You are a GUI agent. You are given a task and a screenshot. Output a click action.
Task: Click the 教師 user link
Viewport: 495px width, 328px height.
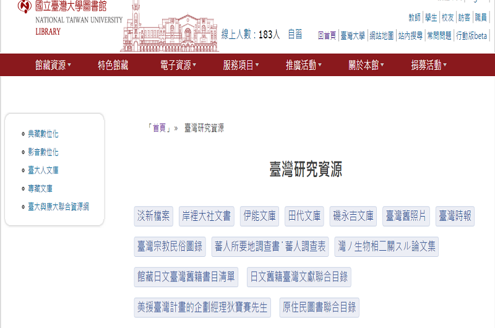coord(415,17)
